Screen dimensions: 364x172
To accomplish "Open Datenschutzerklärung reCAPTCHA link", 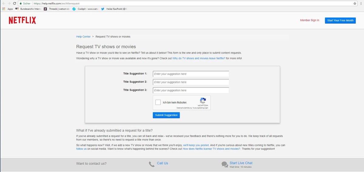I will pyautogui.click(x=184, y=108).
